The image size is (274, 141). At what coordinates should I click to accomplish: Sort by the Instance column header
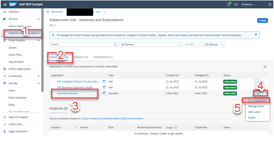64,127
